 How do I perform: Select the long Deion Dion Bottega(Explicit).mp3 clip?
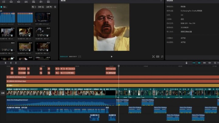click(61, 102)
